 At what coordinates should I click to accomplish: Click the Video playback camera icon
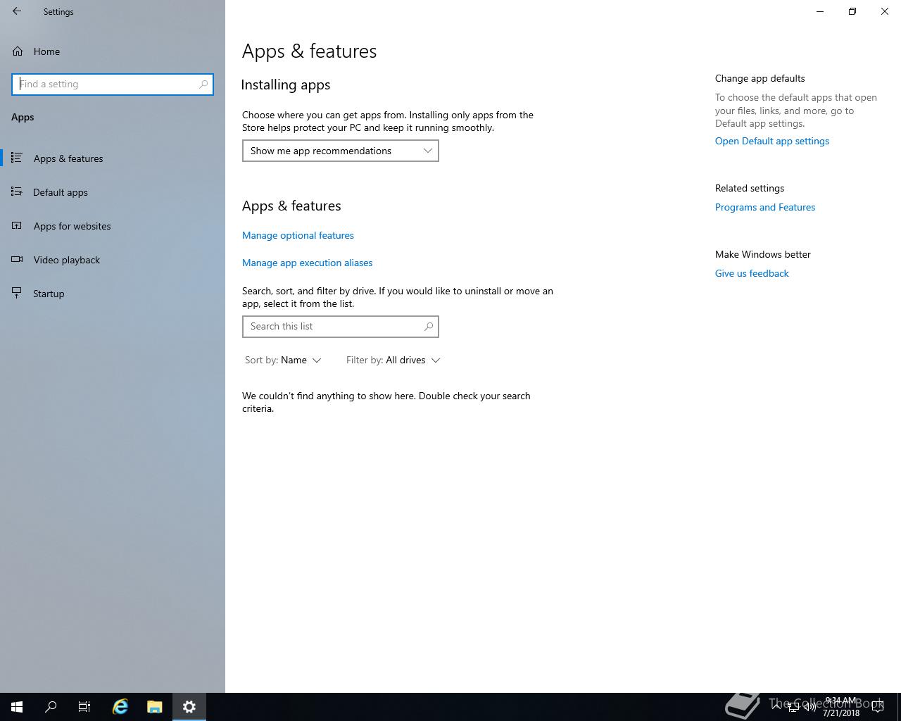17,259
